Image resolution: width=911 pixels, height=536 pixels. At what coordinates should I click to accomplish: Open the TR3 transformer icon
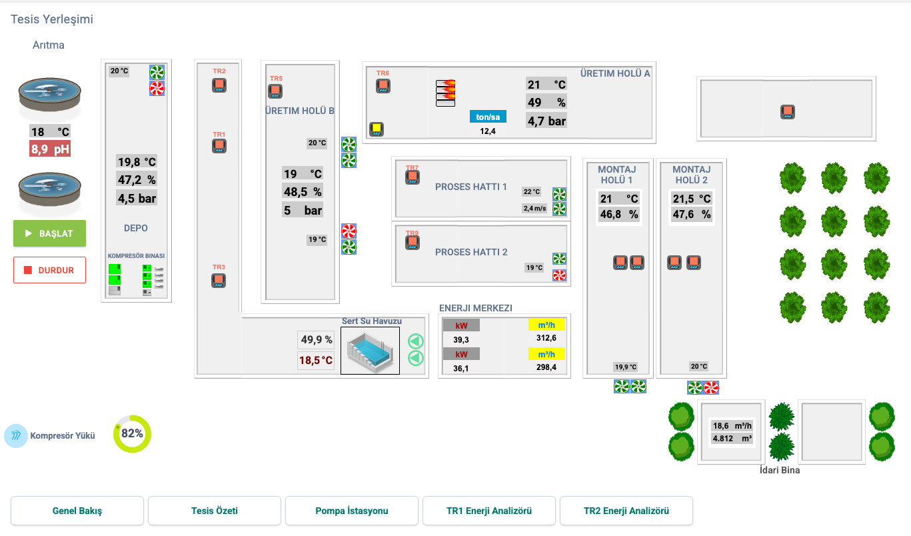tap(219, 281)
